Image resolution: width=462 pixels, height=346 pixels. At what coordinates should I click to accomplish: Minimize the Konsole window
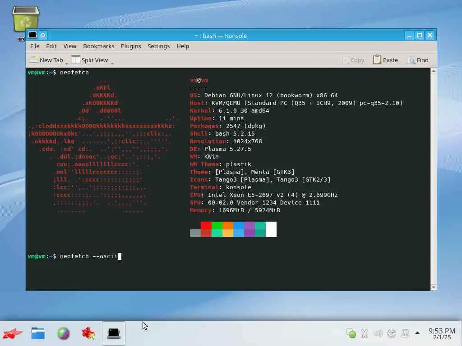pyautogui.click(x=409, y=36)
